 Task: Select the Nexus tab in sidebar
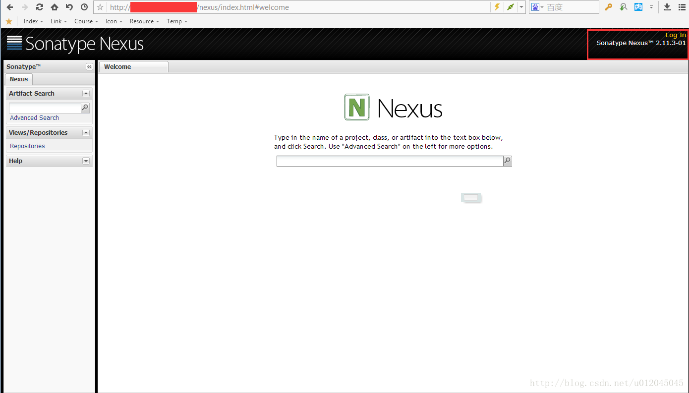(19, 79)
